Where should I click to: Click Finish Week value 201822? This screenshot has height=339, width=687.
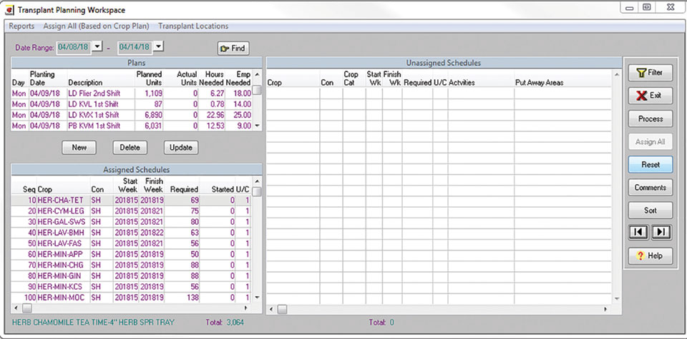[x=152, y=233]
